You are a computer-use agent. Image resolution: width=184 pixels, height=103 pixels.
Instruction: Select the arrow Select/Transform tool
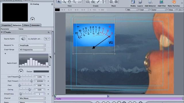59,2
